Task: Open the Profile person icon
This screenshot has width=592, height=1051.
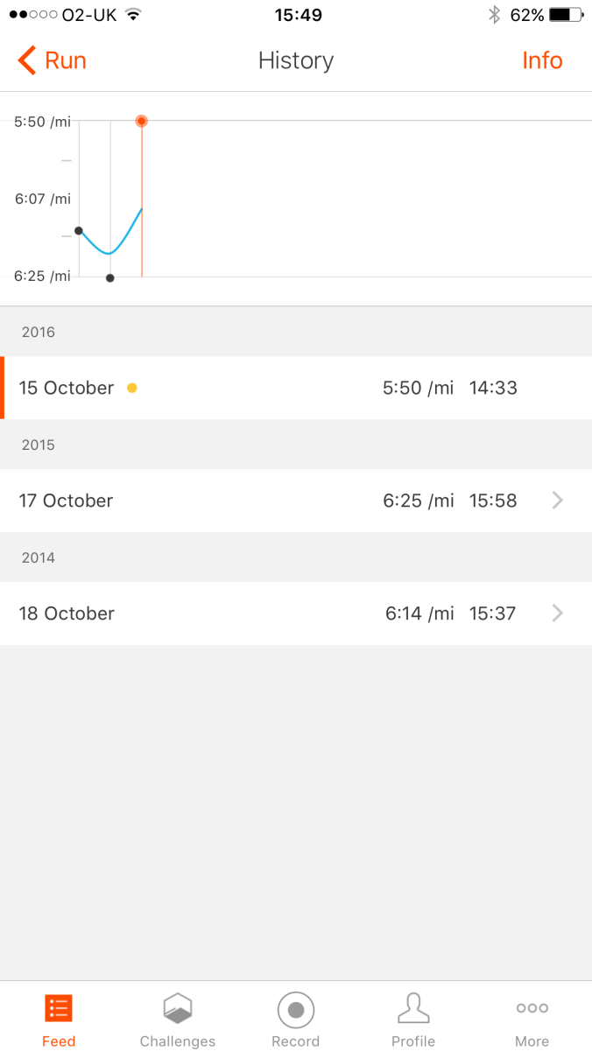Action: point(413,1009)
